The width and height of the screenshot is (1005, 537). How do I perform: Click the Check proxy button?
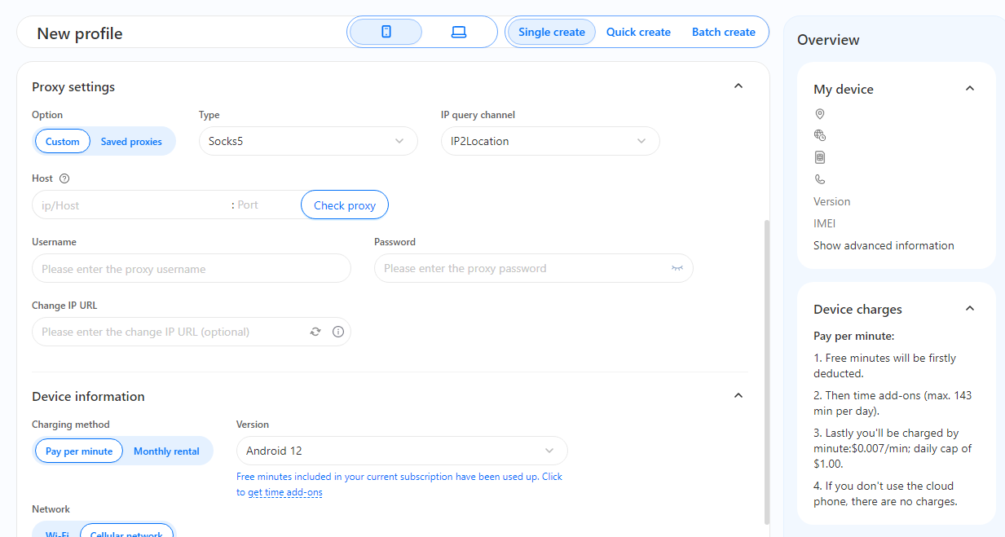[x=345, y=205]
